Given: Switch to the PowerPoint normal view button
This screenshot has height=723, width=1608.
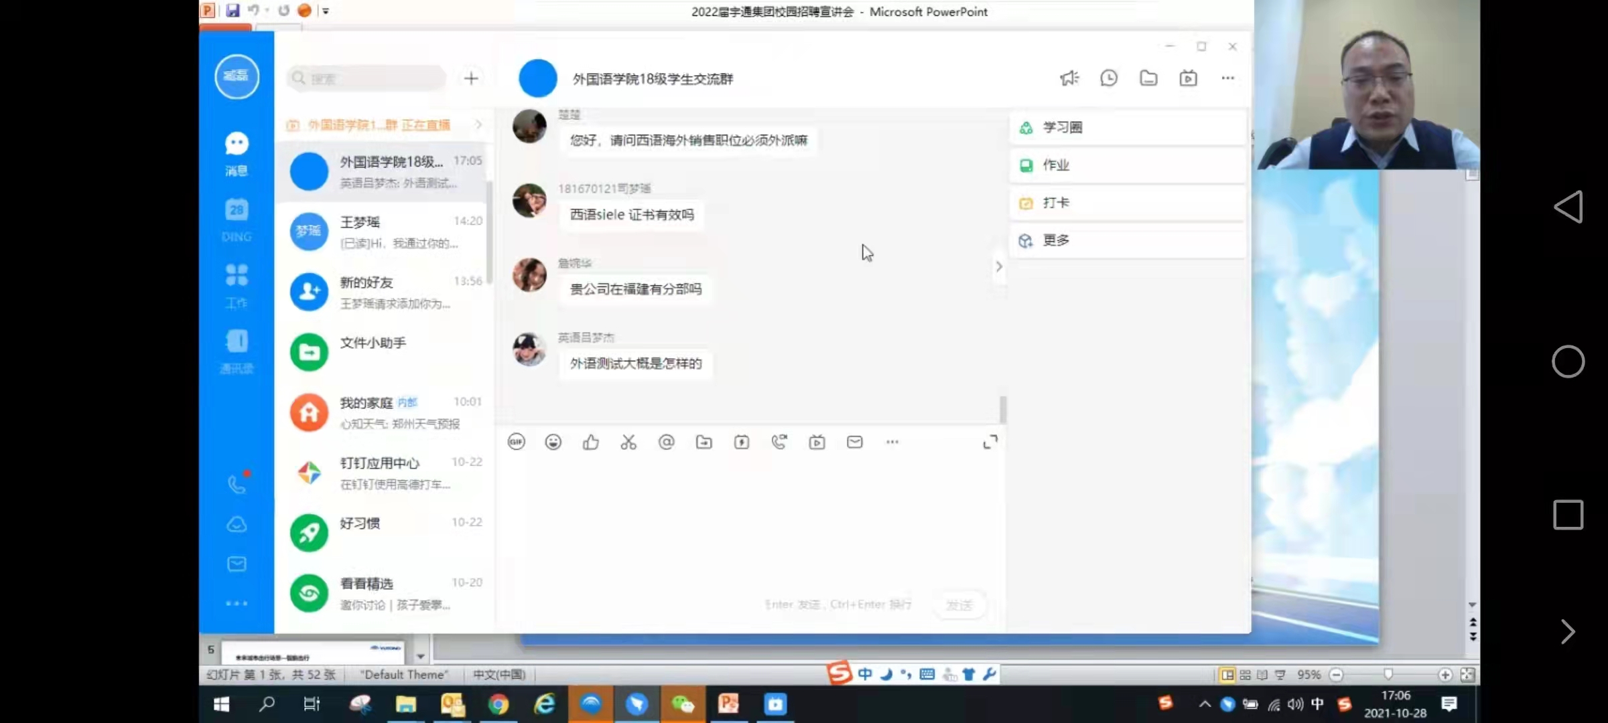Looking at the screenshot, I should [1227, 675].
